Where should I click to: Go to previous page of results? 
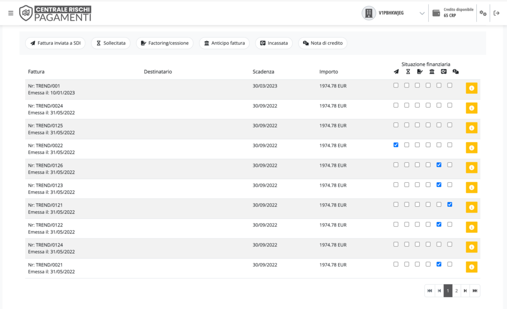click(x=439, y=291)
